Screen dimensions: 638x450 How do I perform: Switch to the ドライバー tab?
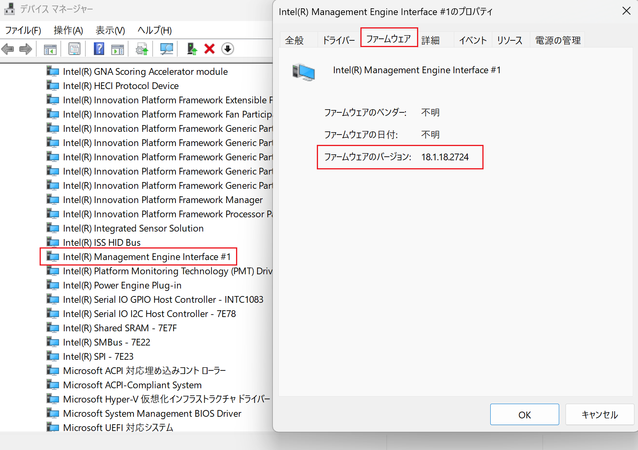pos(339,40)
